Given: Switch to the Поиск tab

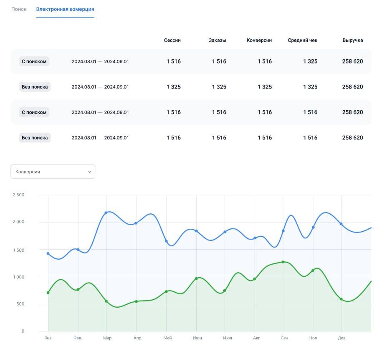Looking at the screenshot, I should coord(19,9).
